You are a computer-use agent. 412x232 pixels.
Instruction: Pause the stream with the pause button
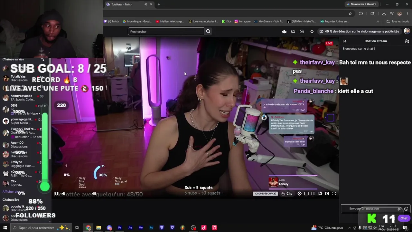point(56,194)
